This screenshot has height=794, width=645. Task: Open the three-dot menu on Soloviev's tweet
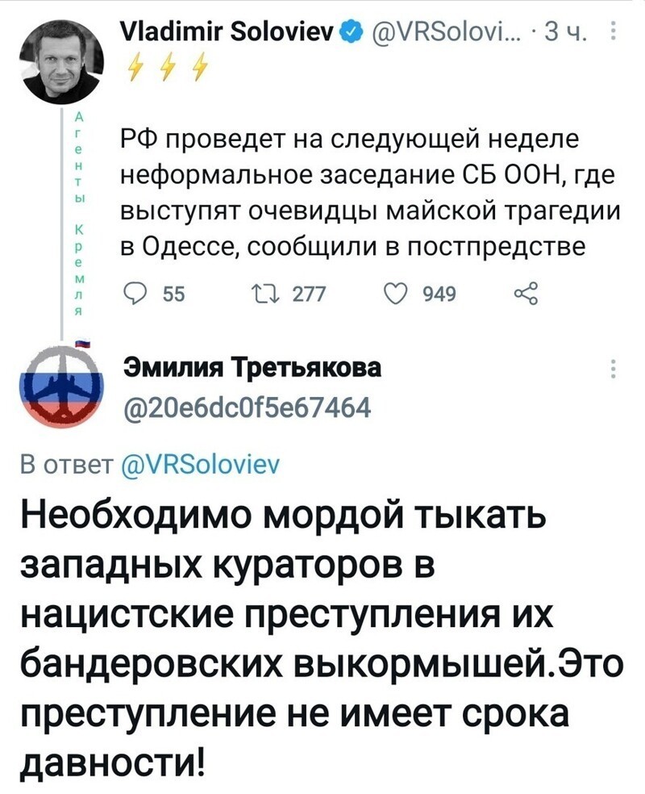[613, 31]
